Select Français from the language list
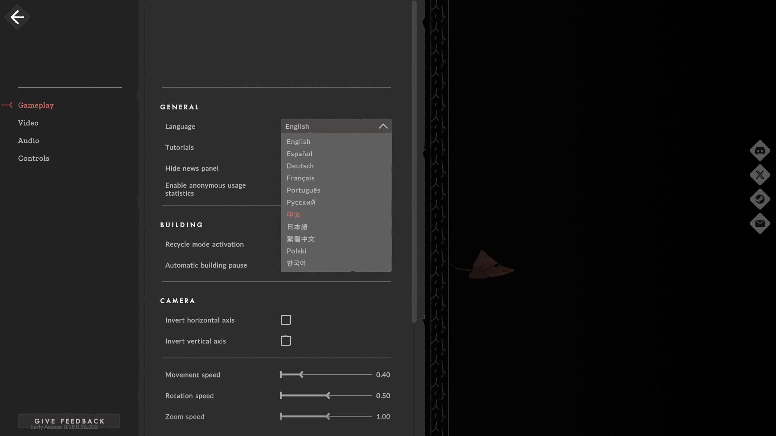The height and width of the screenshot is (436, 776). click(300, 178)
